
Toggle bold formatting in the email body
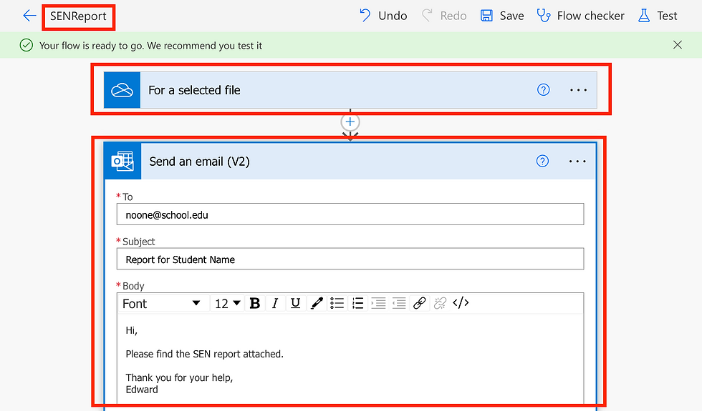[255, 303]
